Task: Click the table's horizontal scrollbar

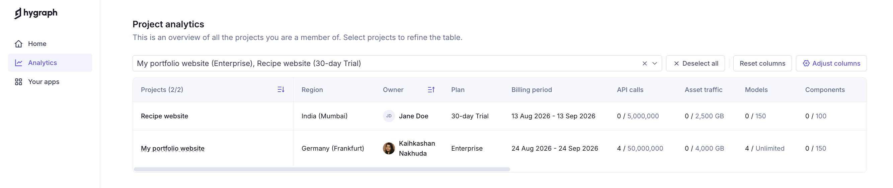Action: click(322, 169)
